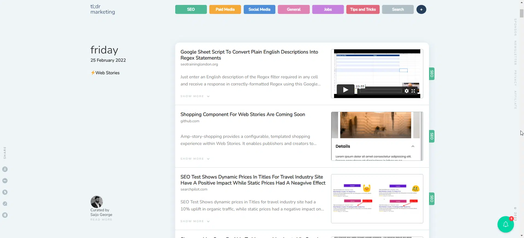The image size is (524, 238).
Task: Open the notification bell with badge
Action: coord(505,224)
